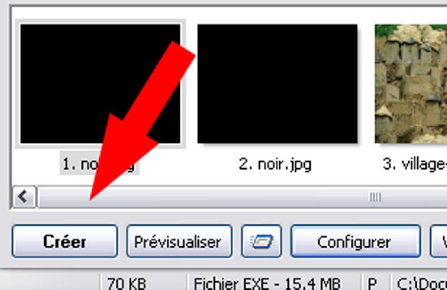Click the empty leftmost status bar cell

[50, 282]
